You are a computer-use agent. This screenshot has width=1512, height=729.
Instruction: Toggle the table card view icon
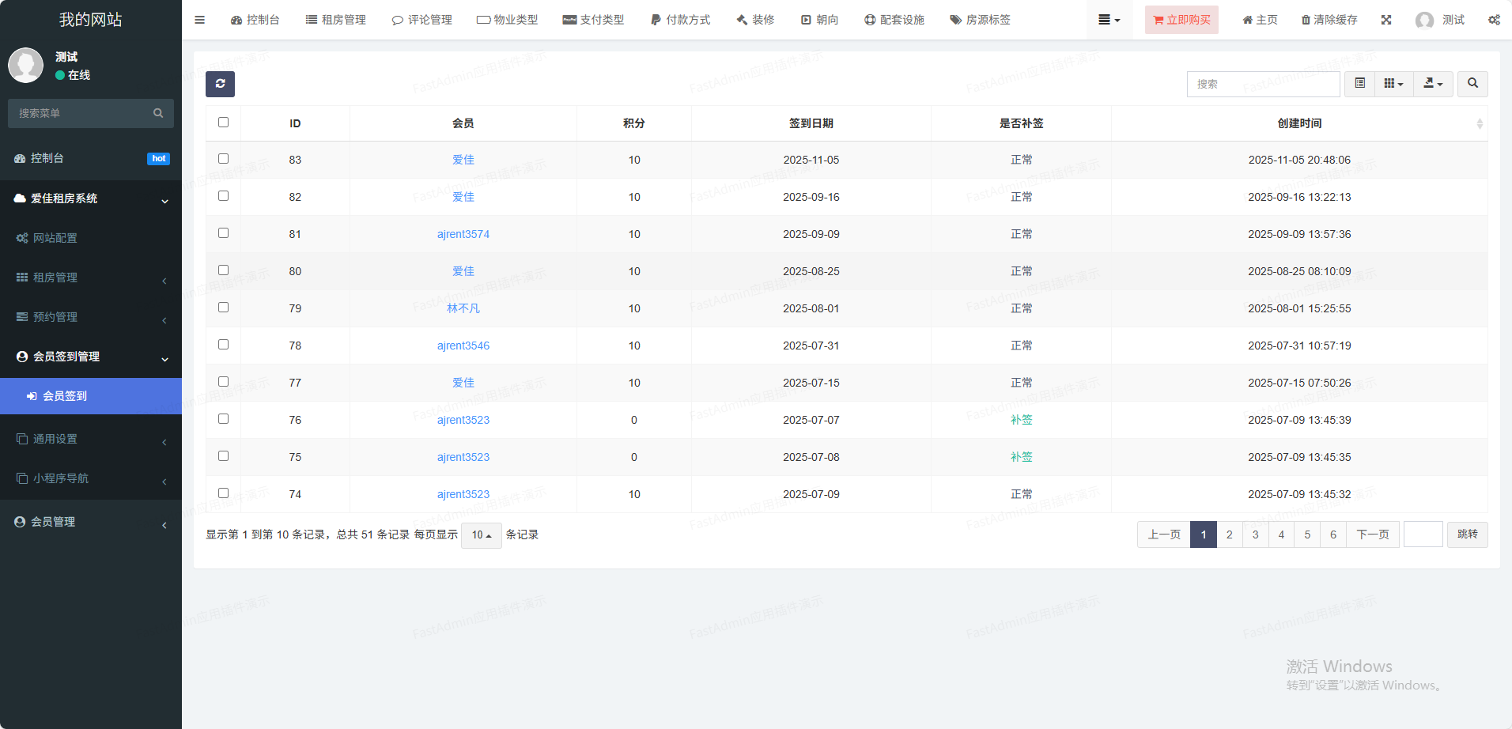(1359, 84)
